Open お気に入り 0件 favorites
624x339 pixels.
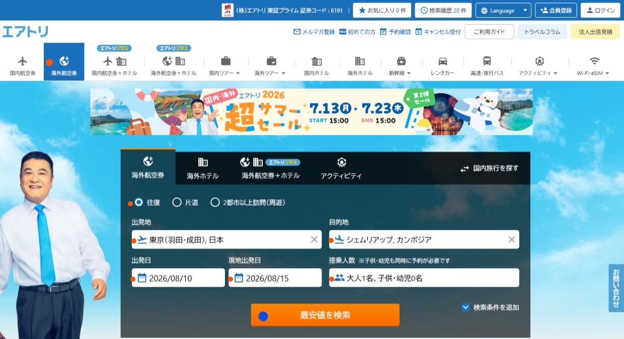pyautogui.click(x=382, y=10)
